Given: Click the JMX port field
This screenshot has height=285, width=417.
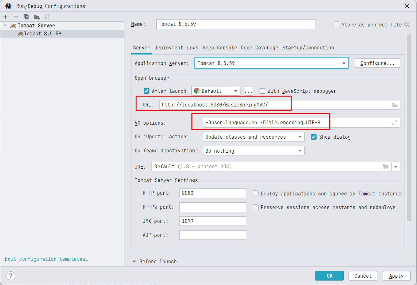Looking at the screenshot, I should 213,221.
